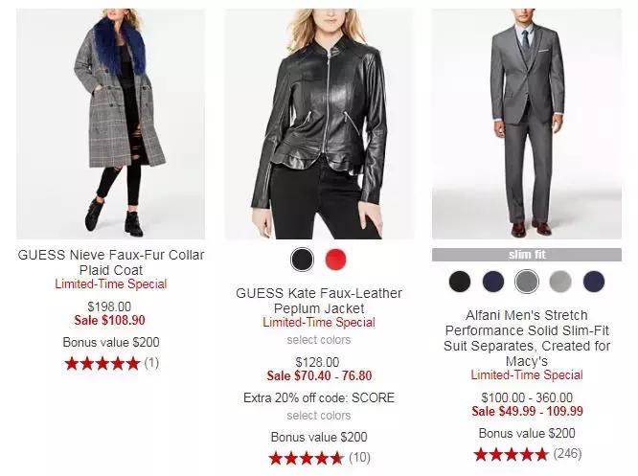Pick the black suit color swatch
Image resolution: width=638 pixels, height=476 pixels.
(x=460, y=282)
